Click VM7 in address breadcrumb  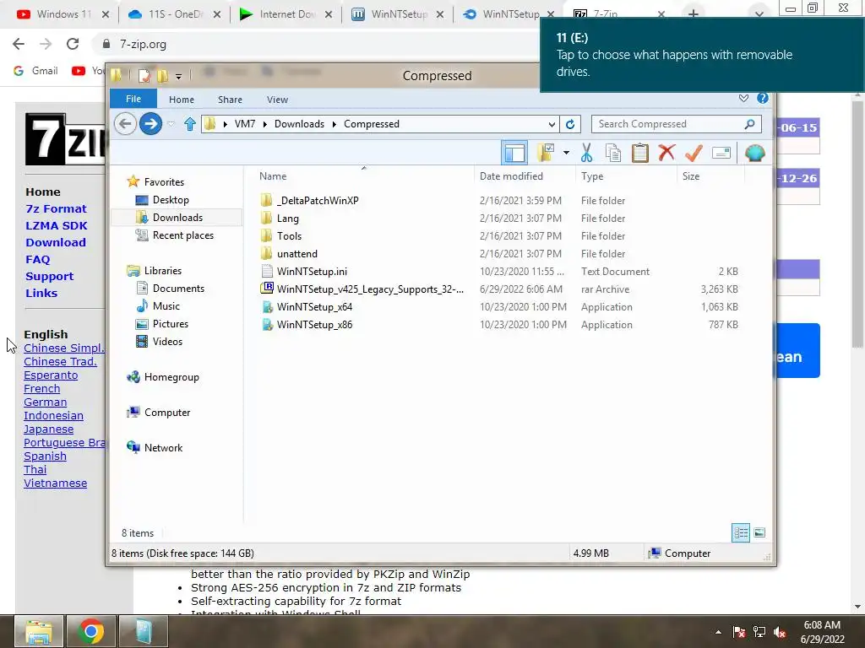[245, 124]
